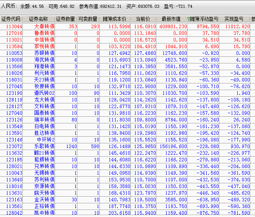Screen dimensions: 255x217
Task: Select the 兄弟转债 row
Action: click(x=127, y=166)
